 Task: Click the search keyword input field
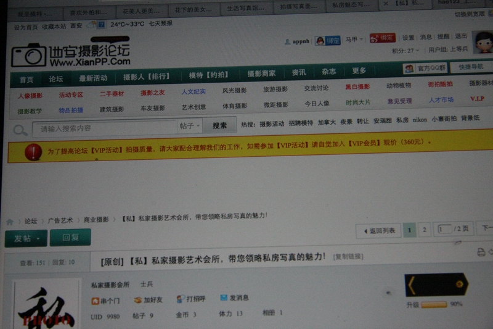(x=105, y=128)
